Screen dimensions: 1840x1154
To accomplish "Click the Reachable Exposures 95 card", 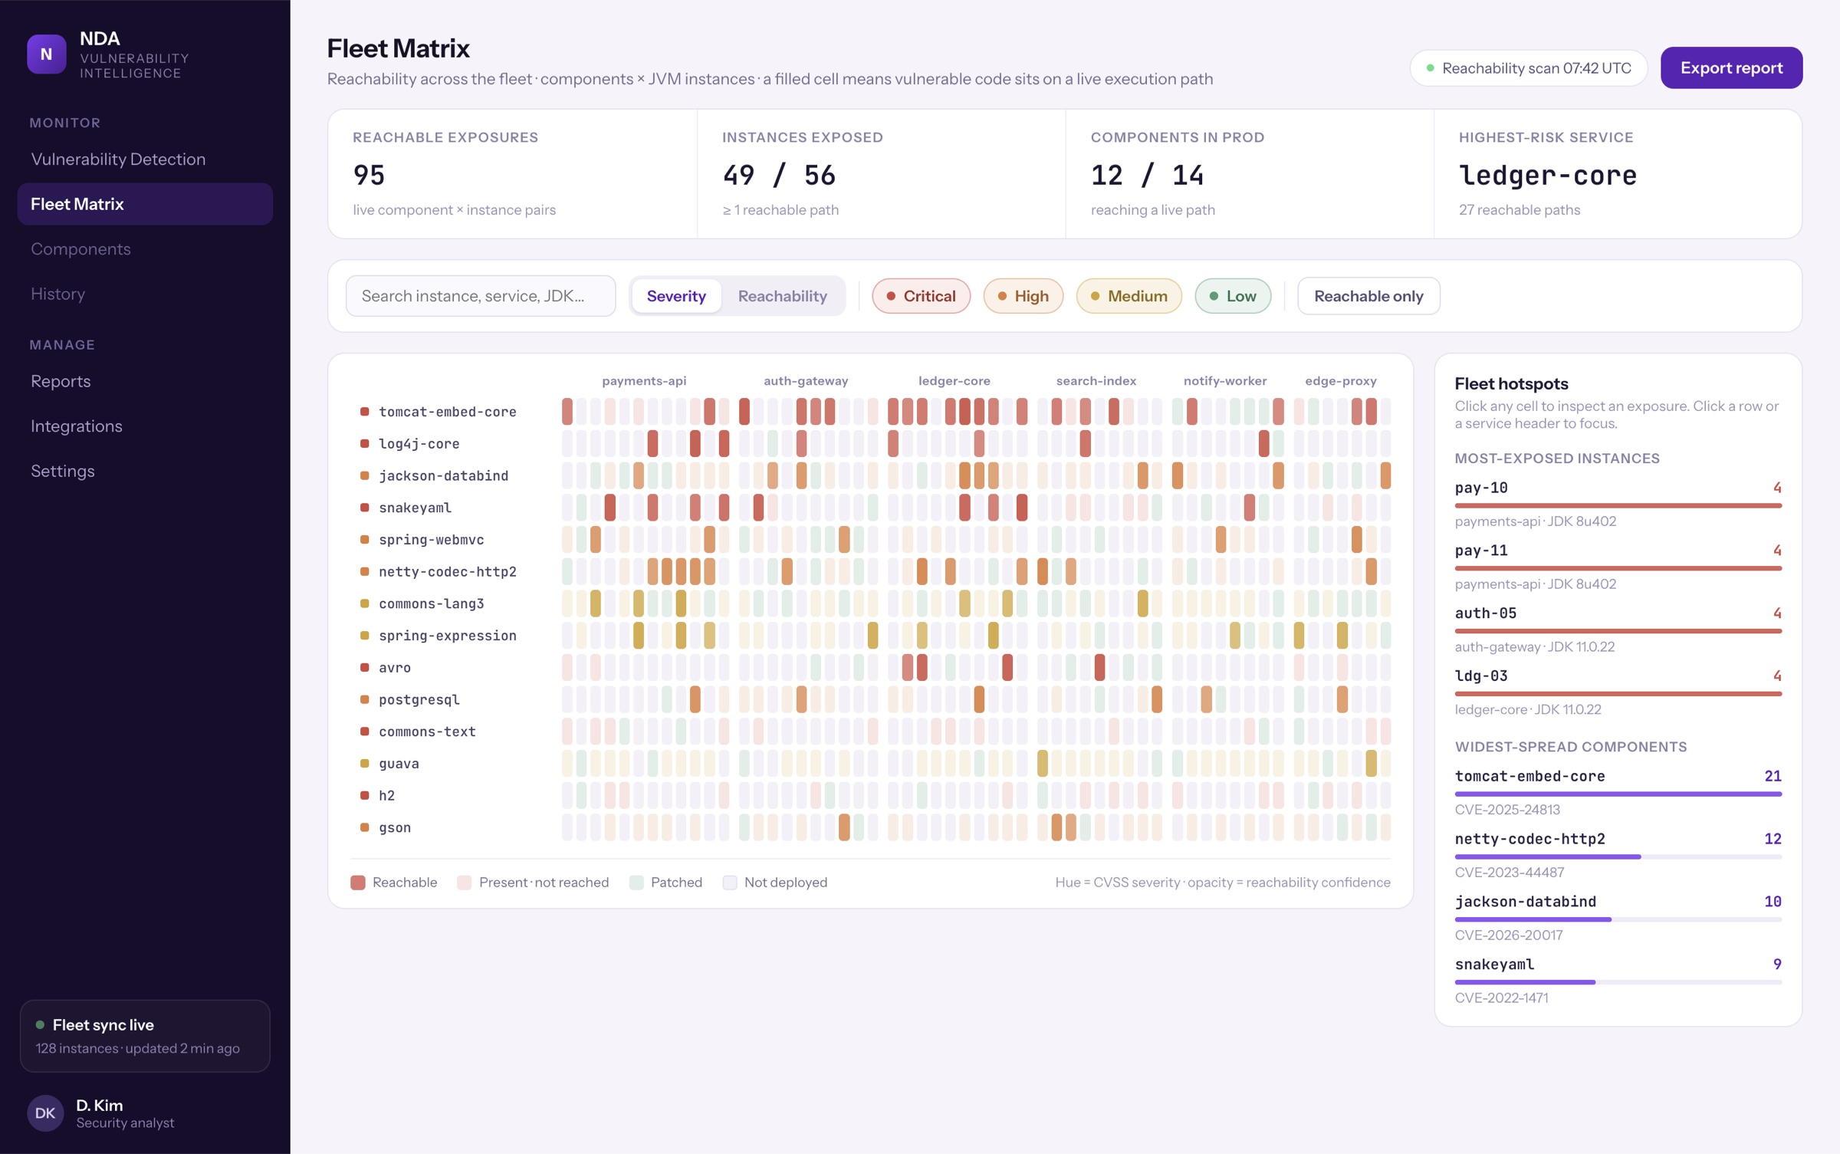I will (x=512, y=174).
